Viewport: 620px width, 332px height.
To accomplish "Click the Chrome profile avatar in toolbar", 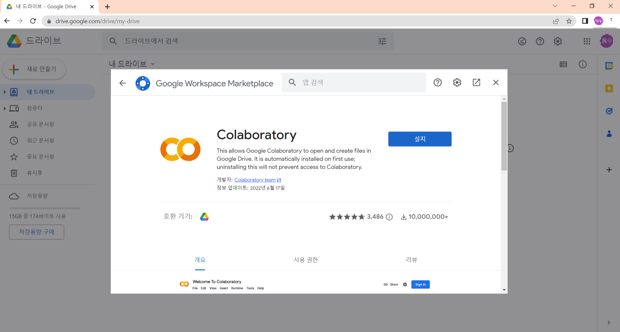I will [x=599, y=21].
